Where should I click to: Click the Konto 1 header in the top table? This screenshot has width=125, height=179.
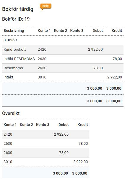pyautogui.click(x=44, y=31)
